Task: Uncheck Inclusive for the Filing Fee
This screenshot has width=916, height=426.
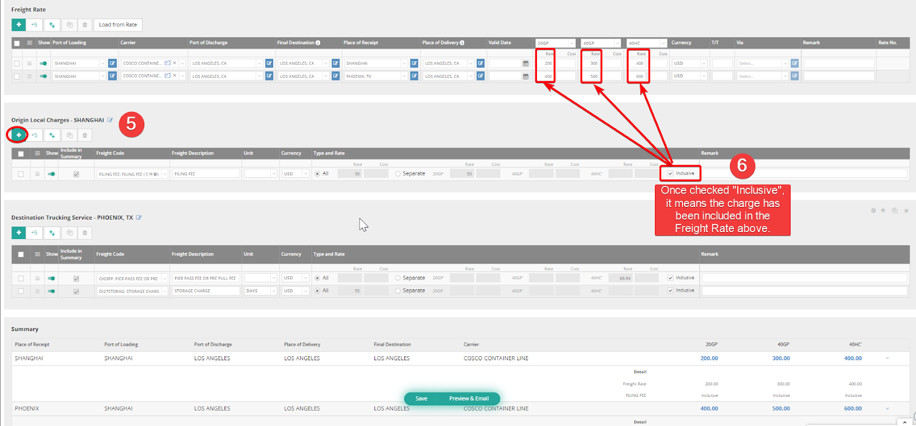Action: point(670,173)
